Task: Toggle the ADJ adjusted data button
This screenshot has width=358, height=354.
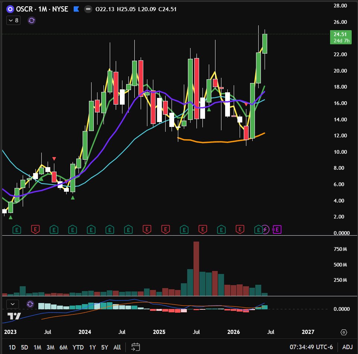Action: (x=348, y=347)
